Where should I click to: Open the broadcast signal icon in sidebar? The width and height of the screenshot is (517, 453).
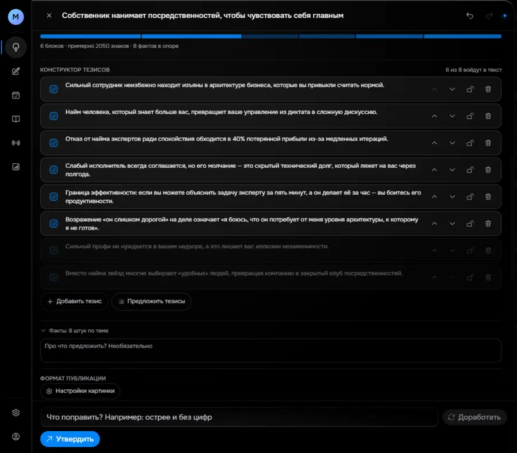(x=16, y=143)
